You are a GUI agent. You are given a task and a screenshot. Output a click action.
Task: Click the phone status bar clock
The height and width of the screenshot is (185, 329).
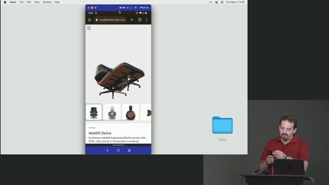click(x=90, y=13)
